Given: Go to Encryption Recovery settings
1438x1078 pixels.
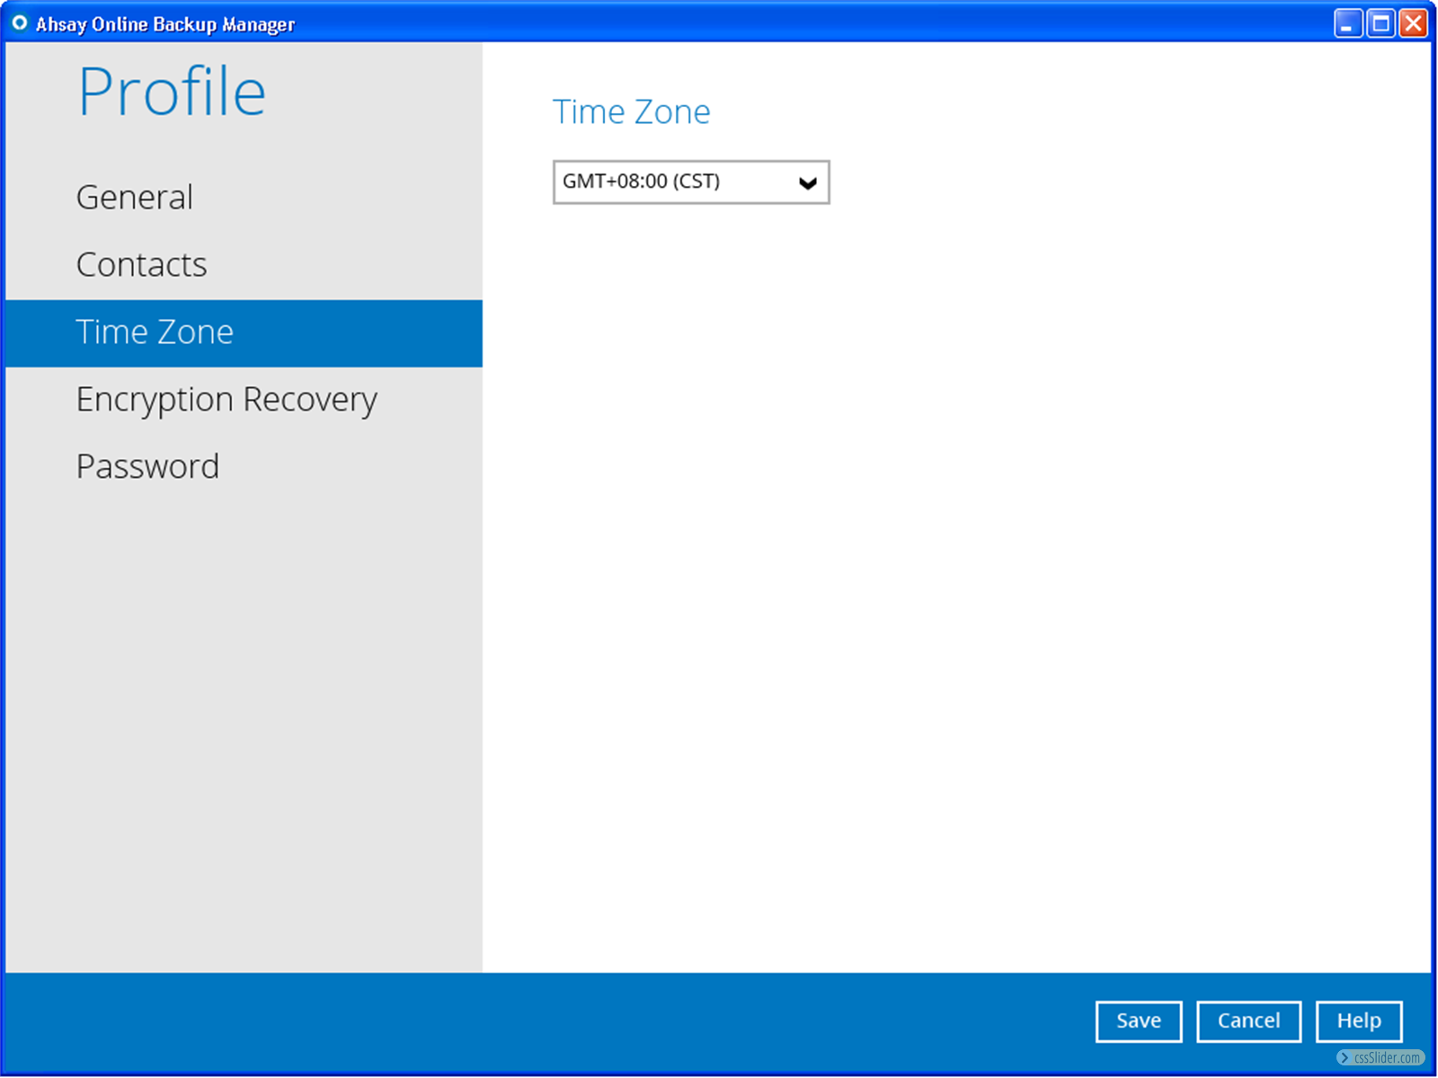Looking at the screenshot, I should coord(226,400).
